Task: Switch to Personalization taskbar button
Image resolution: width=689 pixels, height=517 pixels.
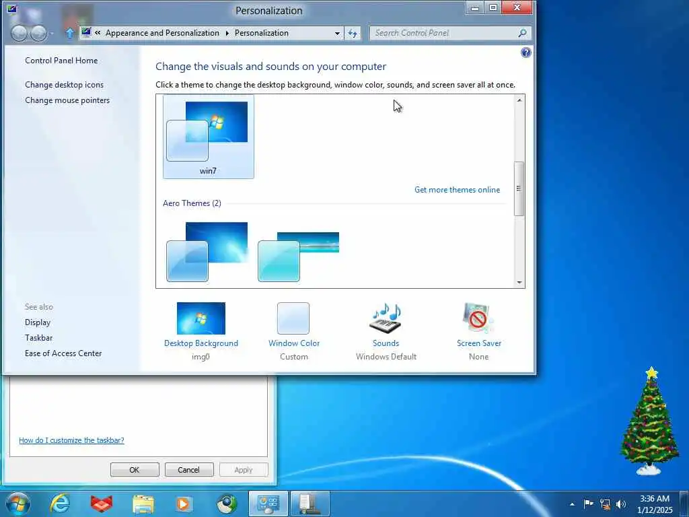Action: point(268,504)
